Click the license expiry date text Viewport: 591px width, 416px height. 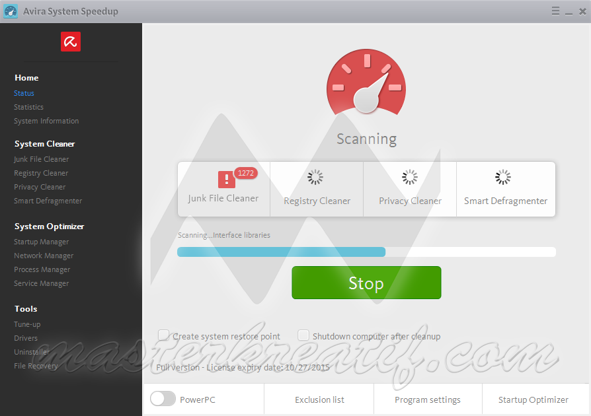pyautogui.click(x=243, y=367)
